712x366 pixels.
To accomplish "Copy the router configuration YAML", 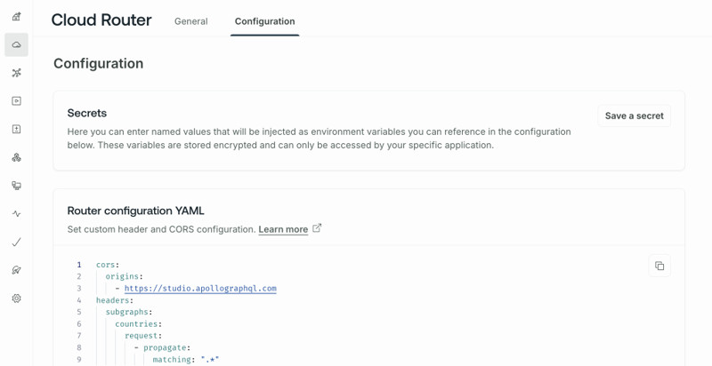I will [x=659, y=266].
